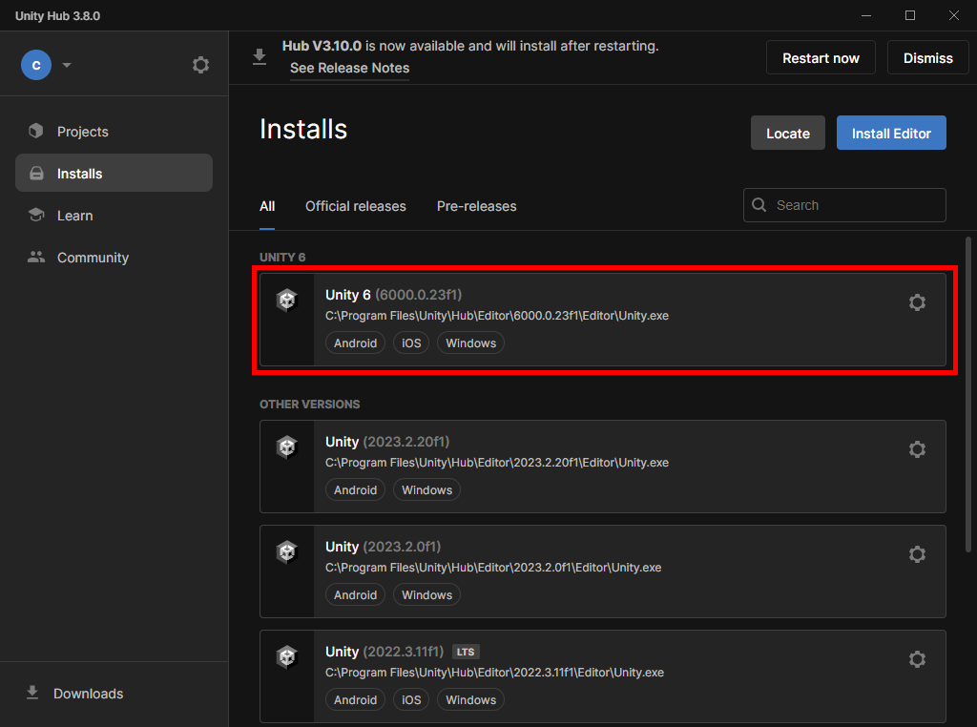Click Windows tag on Unity 6 install
The width and height of the screenshot is (977, 727).
[x=471, y=343]
